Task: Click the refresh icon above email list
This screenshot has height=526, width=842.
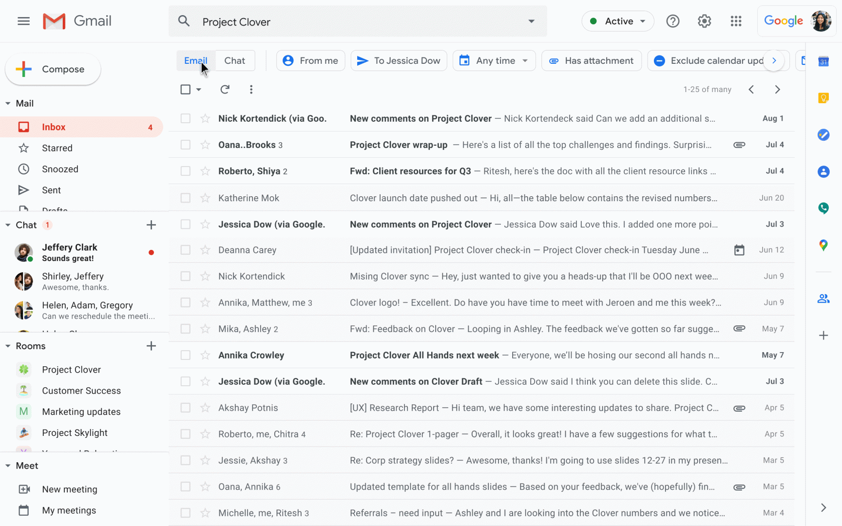Action: (225, 90)
